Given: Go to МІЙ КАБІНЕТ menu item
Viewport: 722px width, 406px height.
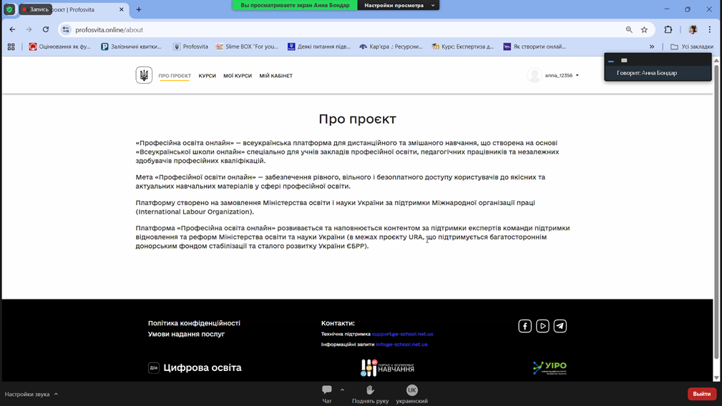Looking at the screenshot, I should pos(275,76).
